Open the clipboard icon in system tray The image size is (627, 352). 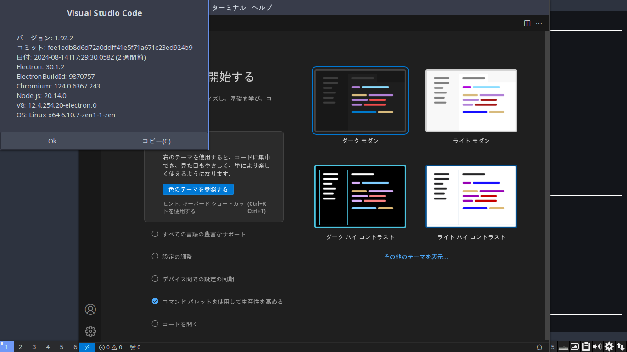click(x=586, y=347)
